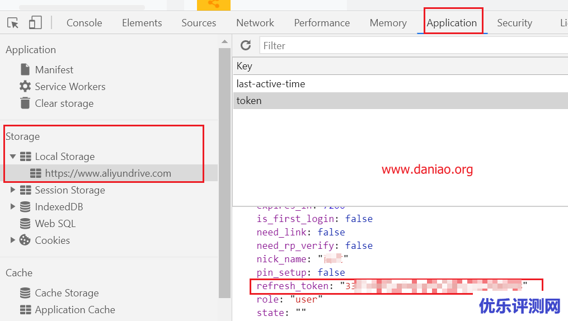Click the Filter input field

[414, 46]
